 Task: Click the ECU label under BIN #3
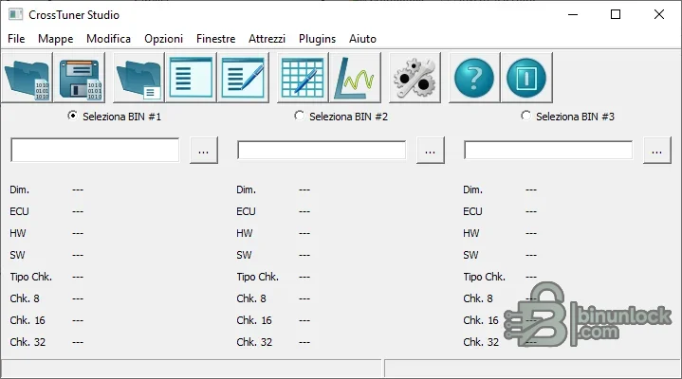pyautogui.click(x=472, y=211)
